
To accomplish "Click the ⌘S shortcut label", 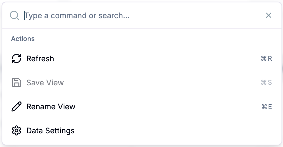I will point(266,83).
